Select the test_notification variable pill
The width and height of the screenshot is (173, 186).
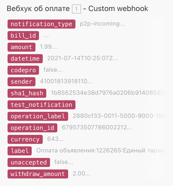click(41, 105)
